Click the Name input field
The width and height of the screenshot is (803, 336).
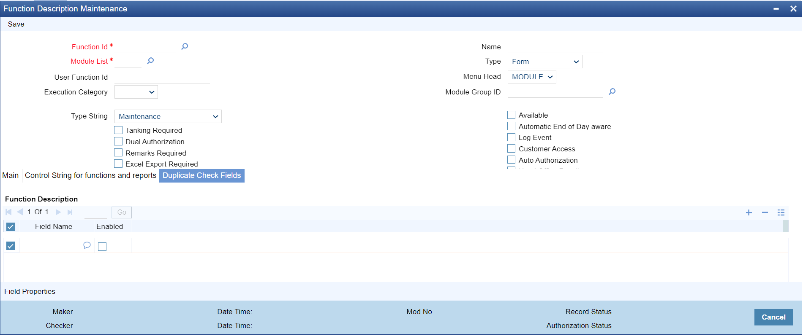point(555,47)
